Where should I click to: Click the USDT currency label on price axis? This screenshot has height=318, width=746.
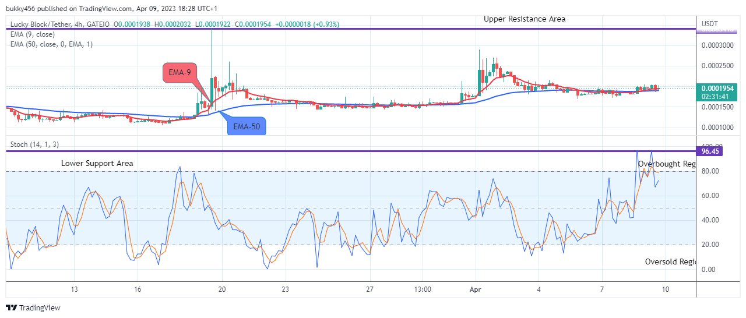pos(710,24)
